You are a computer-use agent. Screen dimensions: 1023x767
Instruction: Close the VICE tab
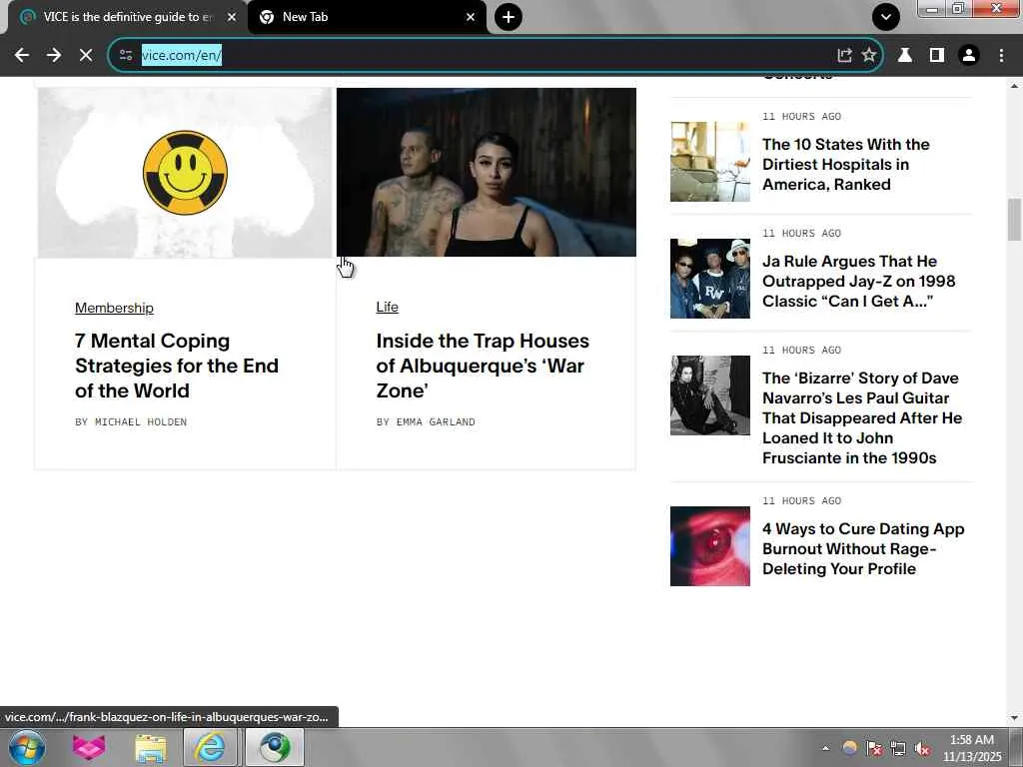pos(232,17)
